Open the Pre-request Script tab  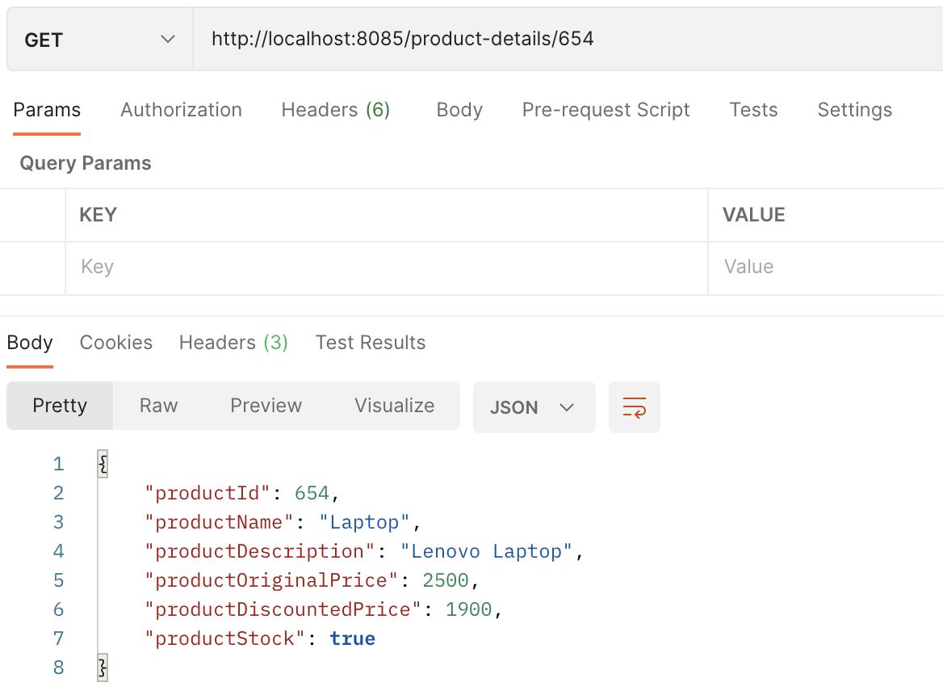tap(606, 110)
